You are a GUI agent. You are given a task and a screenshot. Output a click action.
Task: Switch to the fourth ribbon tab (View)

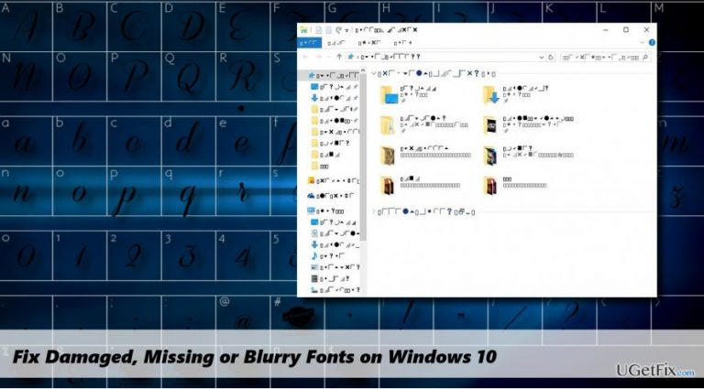point(402,43)
